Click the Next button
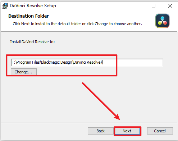 [x=127, y=131]
